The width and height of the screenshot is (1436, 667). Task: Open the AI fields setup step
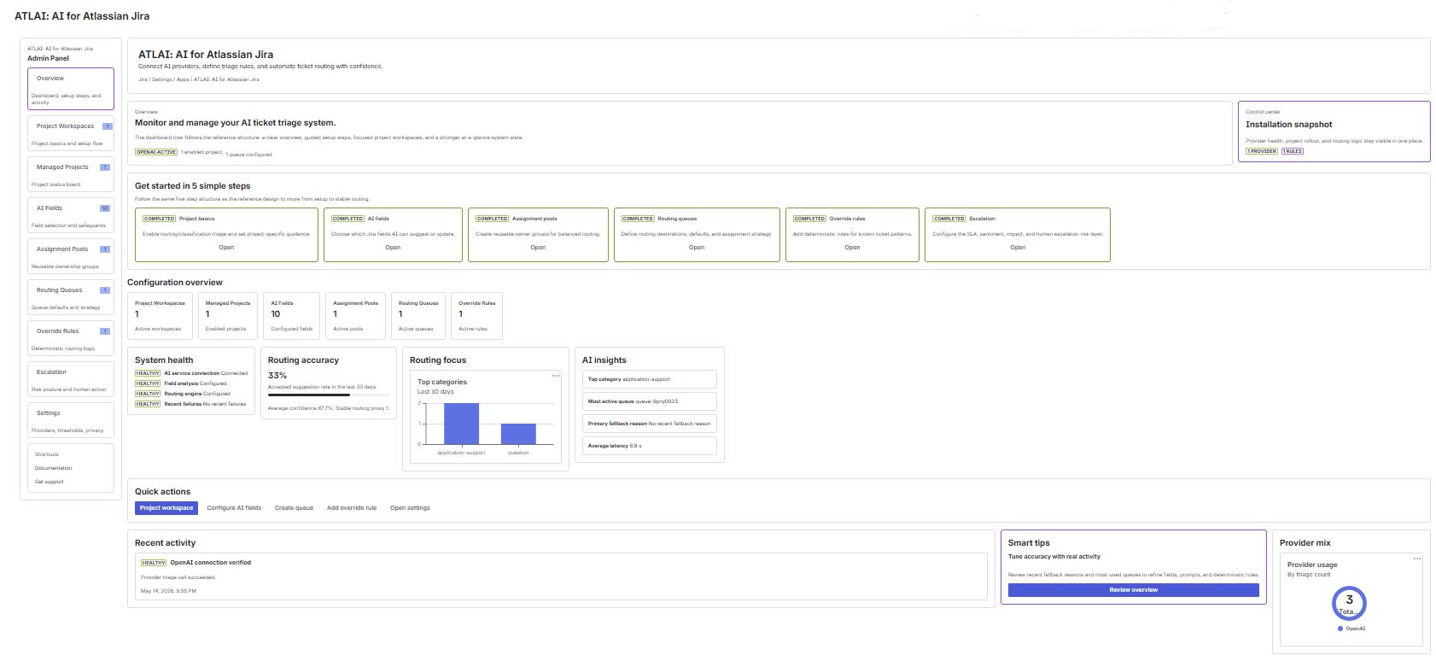point(393,248)
